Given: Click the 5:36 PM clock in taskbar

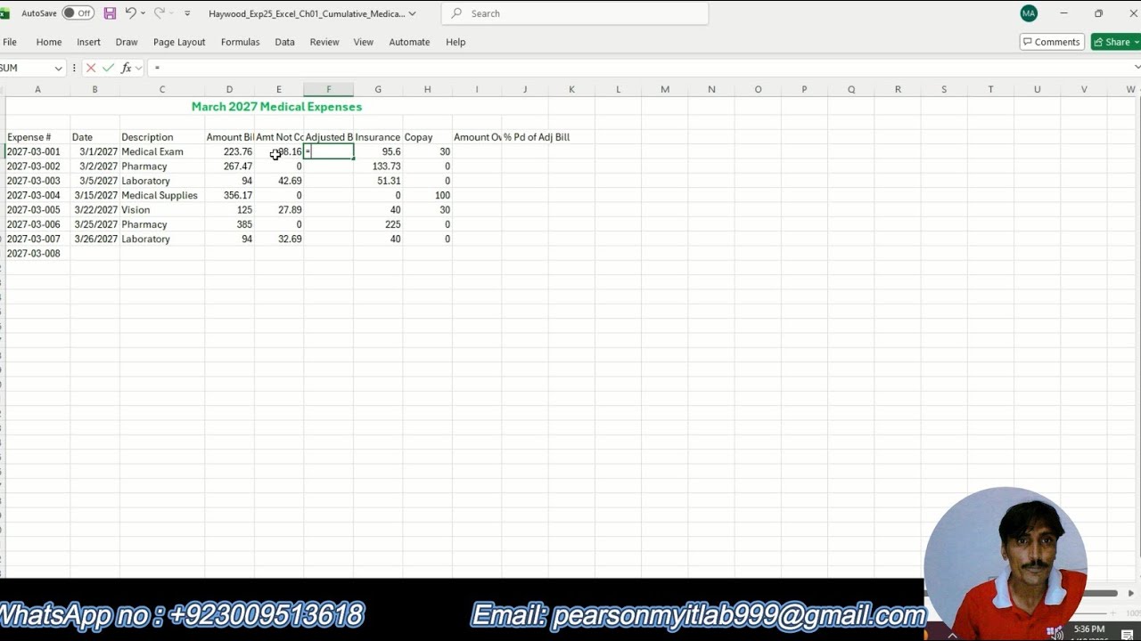Looking at the screenshot, I should click(x=1089, y=629).
